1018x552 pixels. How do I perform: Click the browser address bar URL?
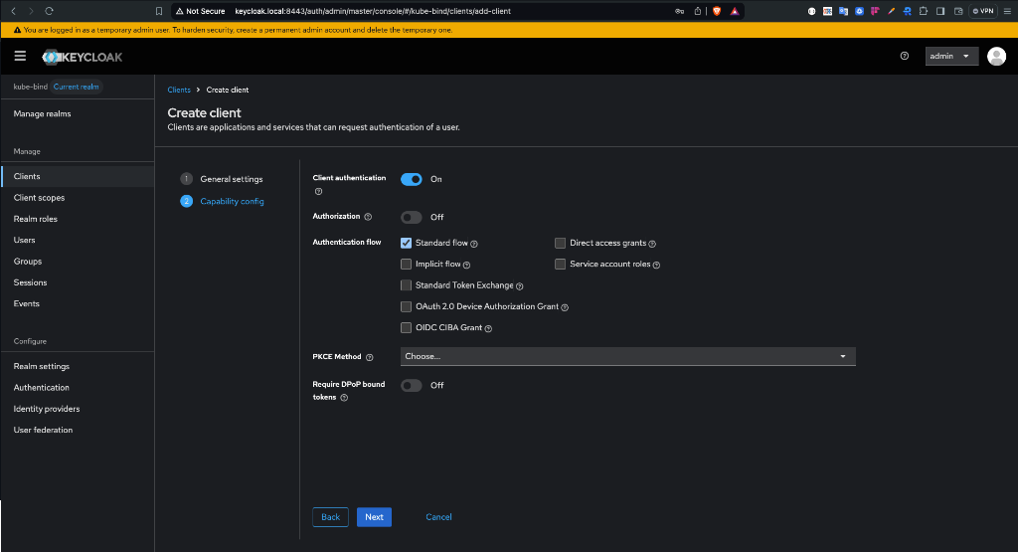[373, 11]
